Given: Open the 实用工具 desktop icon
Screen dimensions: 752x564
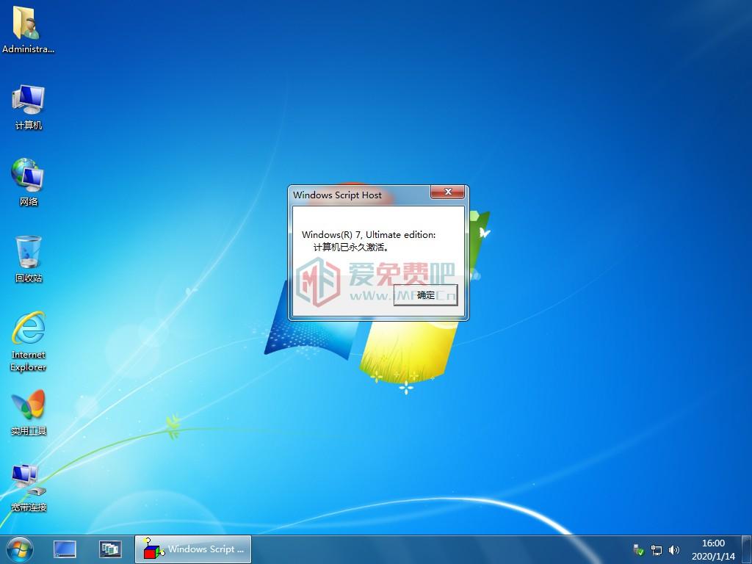Looking at the screenshot, I should [x=29, y=411].
